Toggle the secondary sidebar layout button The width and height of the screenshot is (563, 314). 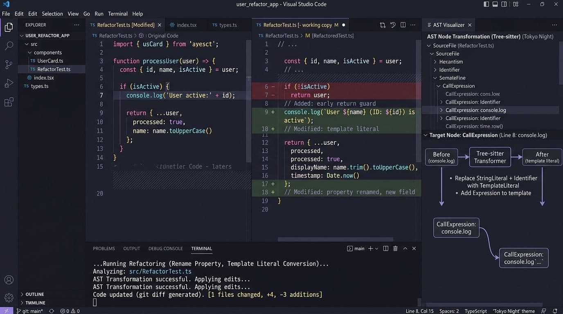(504, 4)
